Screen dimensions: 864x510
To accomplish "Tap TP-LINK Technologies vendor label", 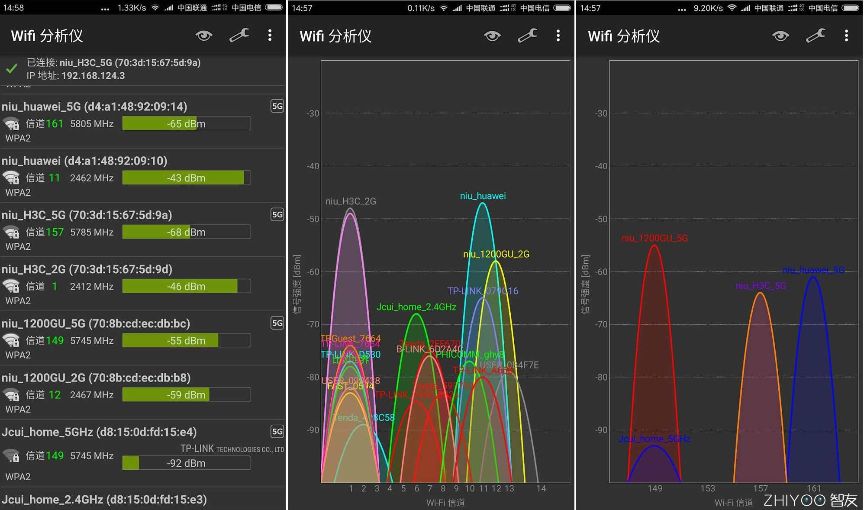I will tap(232, 449).
